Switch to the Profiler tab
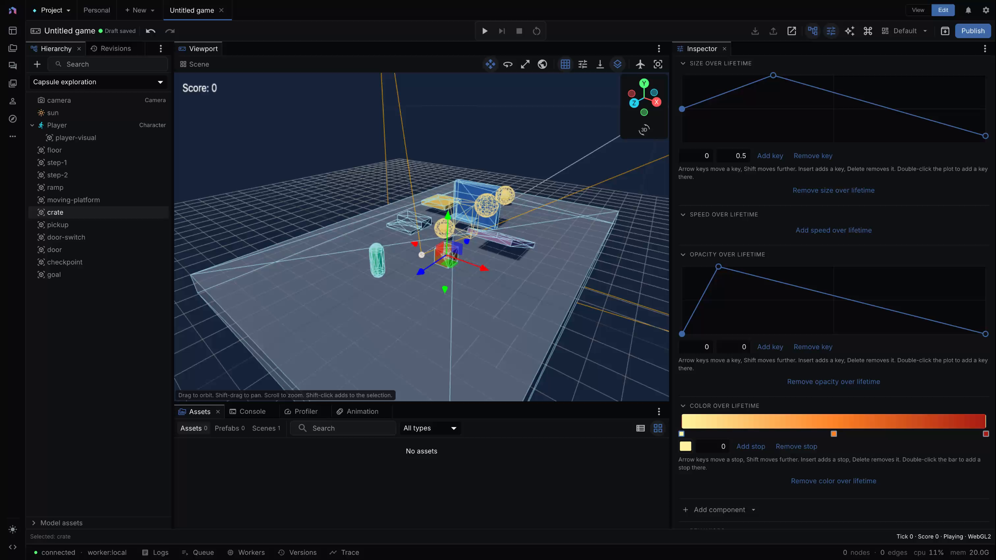 click(301, 411)
